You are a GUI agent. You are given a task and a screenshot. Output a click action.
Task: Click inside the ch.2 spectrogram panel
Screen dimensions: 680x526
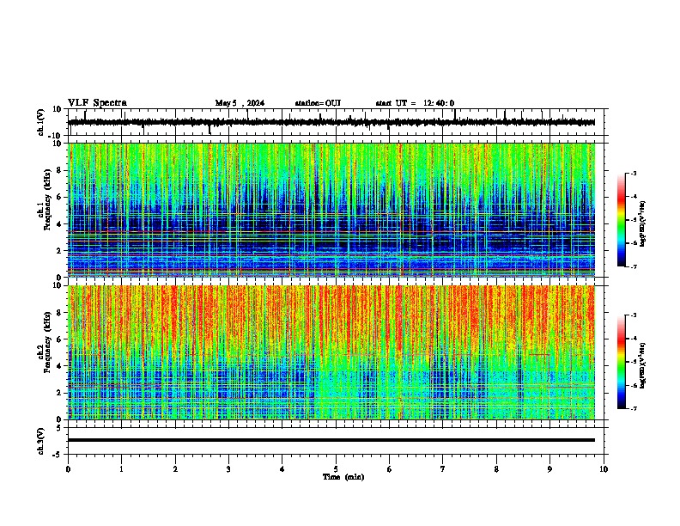click(331, 352)
